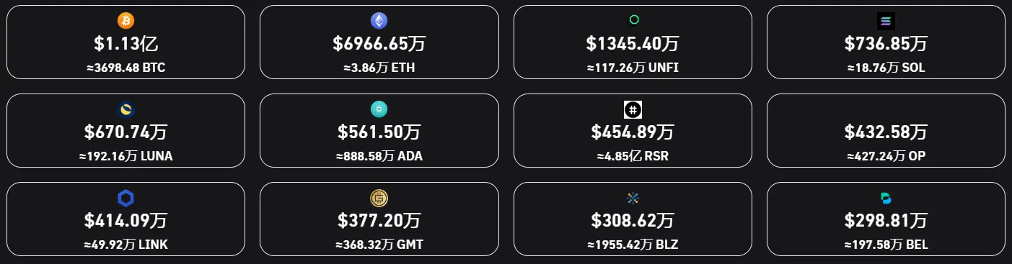
Task: Click the ≈1955.42万 BLZ quantity
Action: click(x=633, y=245)
